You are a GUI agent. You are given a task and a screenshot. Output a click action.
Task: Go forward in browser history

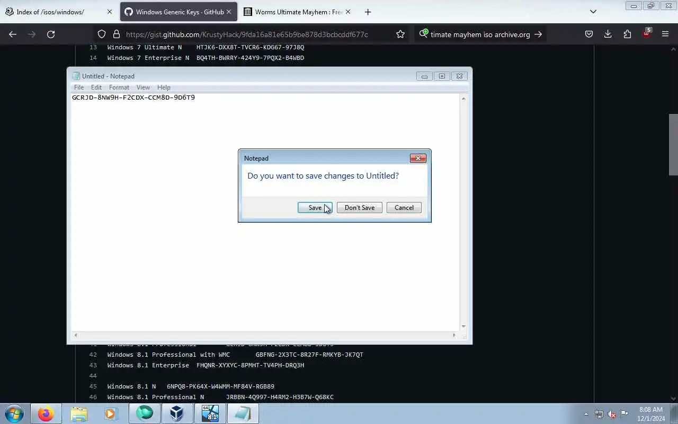tap(32, 34)
